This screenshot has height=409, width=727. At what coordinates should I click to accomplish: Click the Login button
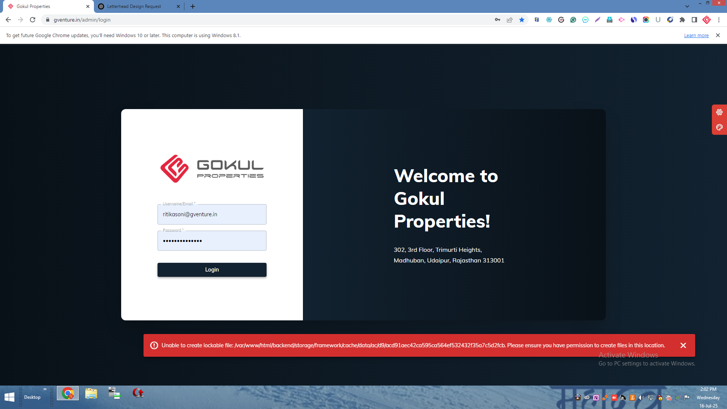(212, 270)
